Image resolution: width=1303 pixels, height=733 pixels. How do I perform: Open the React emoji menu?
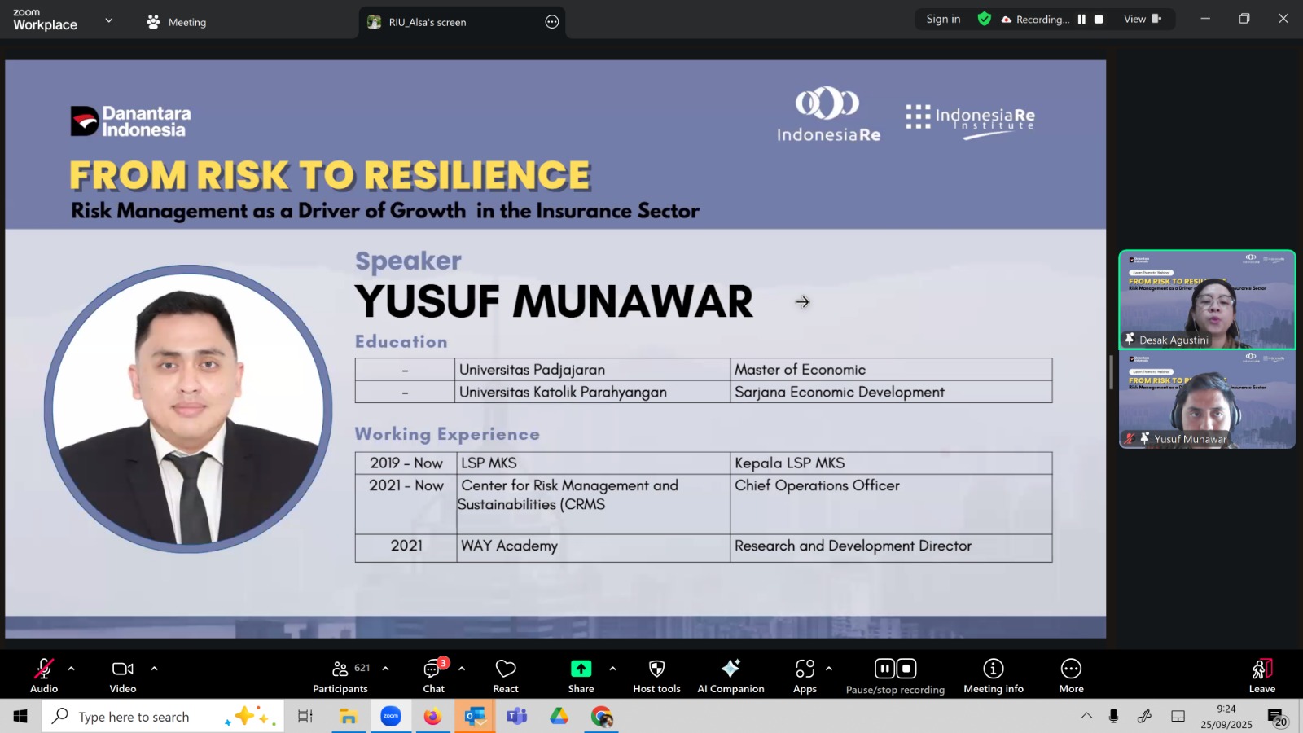pyautogui.click(x=506, y=675)
